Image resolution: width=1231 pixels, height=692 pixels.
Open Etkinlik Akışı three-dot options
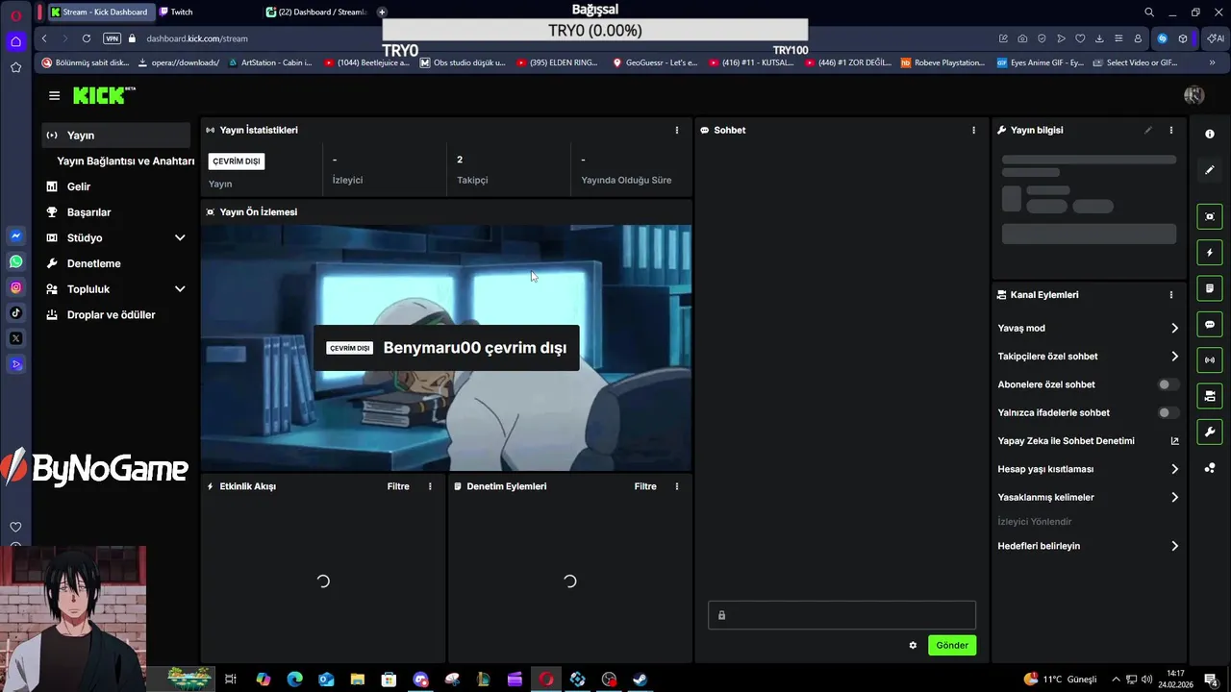click(x=430, y=486)
